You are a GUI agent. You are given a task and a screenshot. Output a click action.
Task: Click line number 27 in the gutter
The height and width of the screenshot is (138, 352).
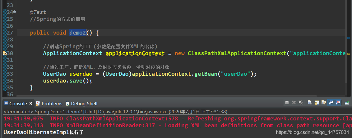(x=10, y=33)
